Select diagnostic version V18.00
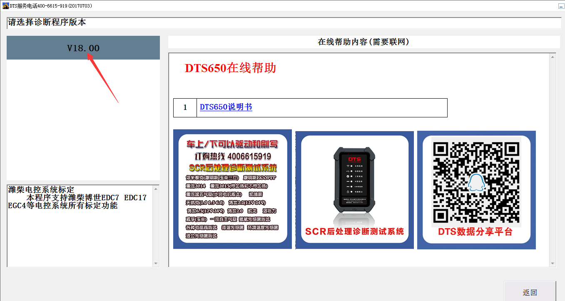 tap(83, 48)
